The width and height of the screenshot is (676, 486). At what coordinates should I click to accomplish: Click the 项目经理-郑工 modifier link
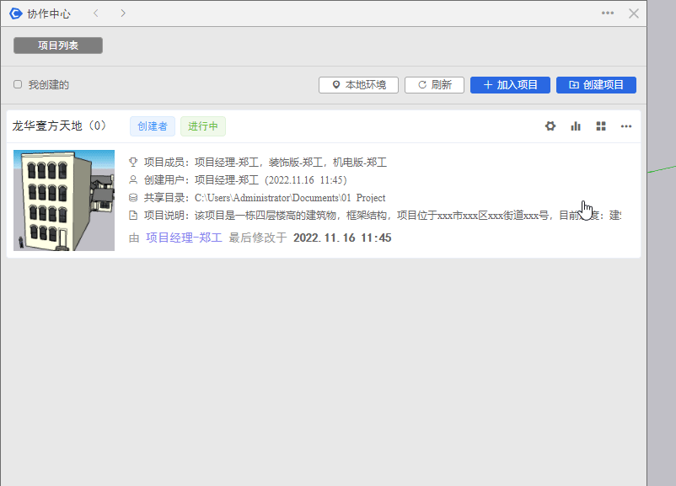tap(184, 238)
